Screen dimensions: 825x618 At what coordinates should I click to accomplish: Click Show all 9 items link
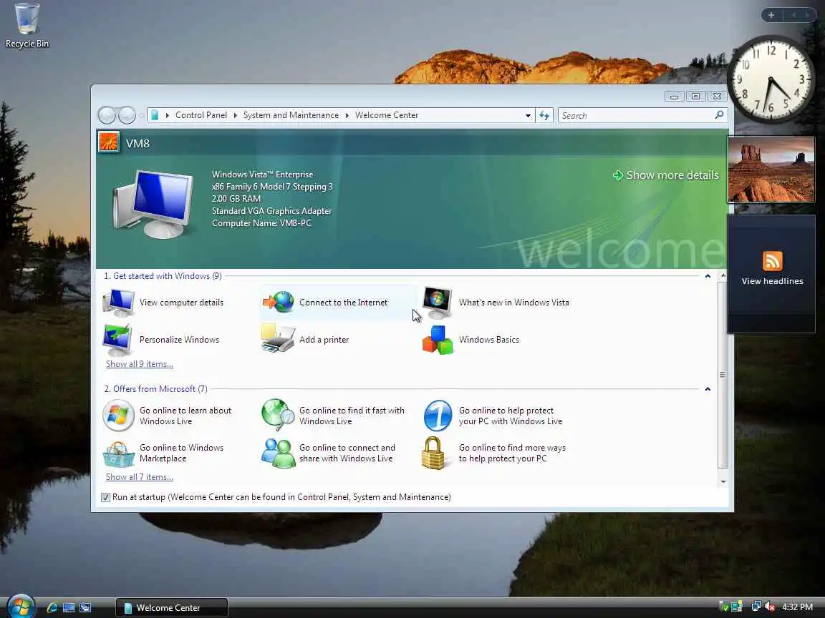click(140, 363)
